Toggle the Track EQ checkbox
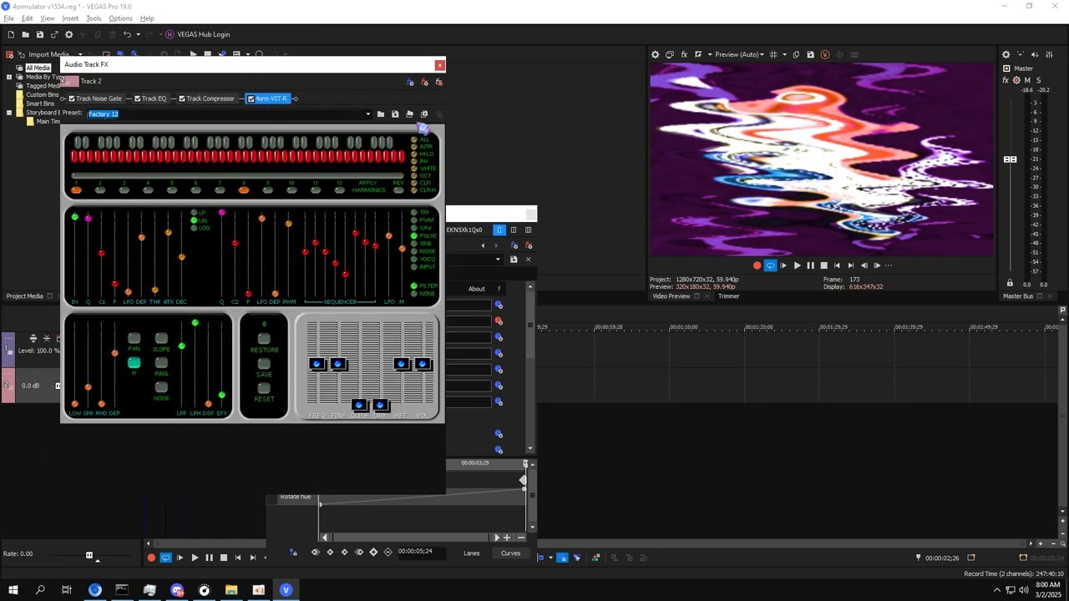1069x601 pixels. pos(138,98)
